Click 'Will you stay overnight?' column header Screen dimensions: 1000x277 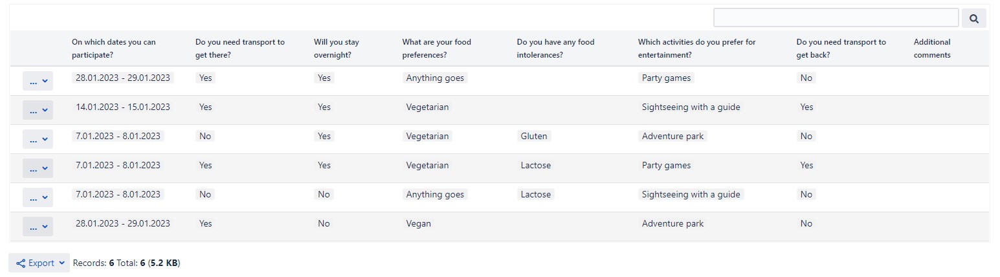tap(337, 49)
